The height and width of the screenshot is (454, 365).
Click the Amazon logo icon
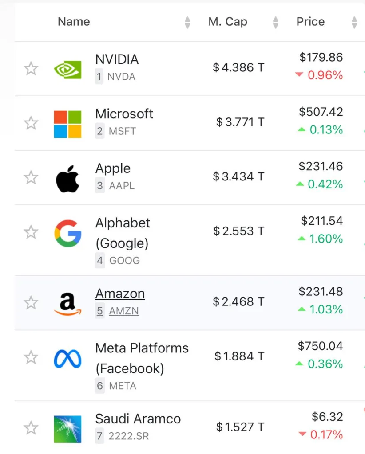[67, 303]
